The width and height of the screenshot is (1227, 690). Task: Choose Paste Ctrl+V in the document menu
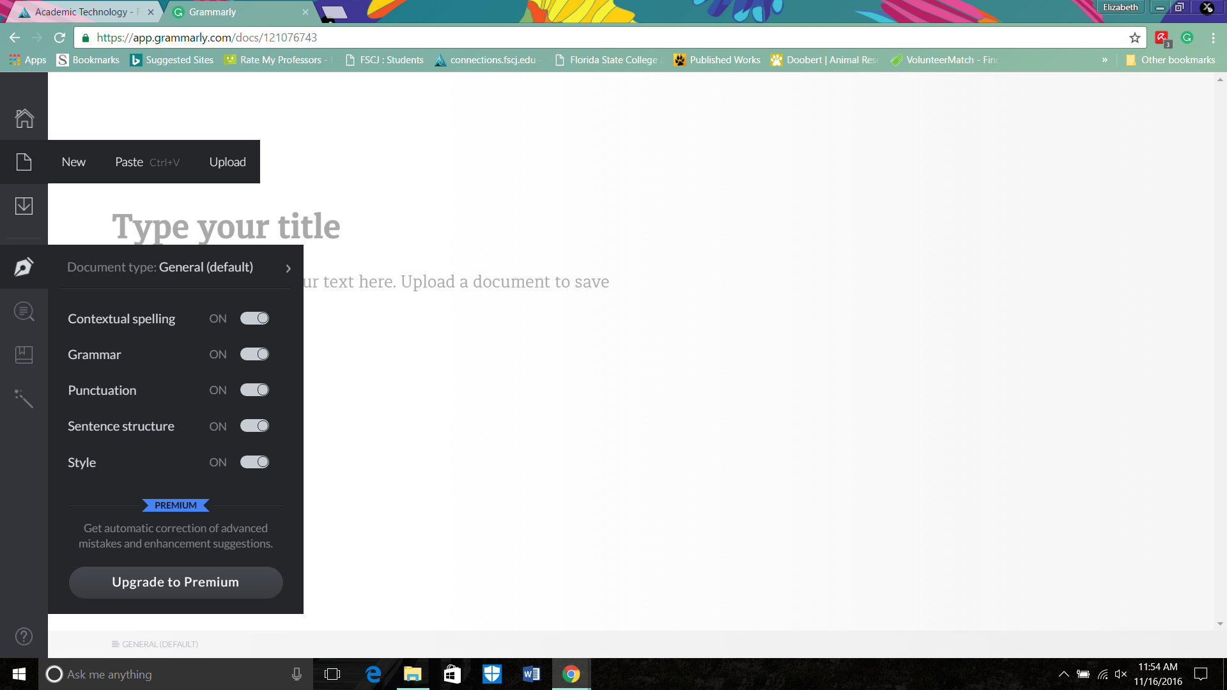pos(148,162)
